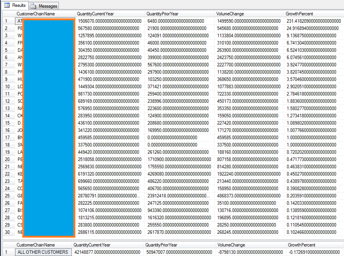Viewport: 344px width, 256px height.
Task: Click the 2617870 QuantityPriorYear cell
Action: coord(180,232)
